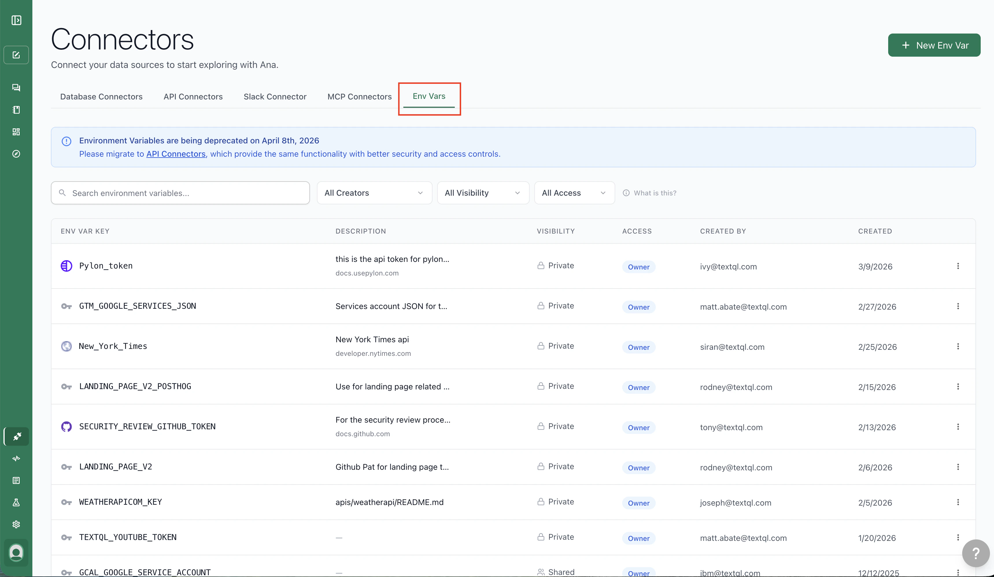Open row menu for TEXTQL_YOUTUBE_TOKEN
This screenshot has width=994, height=577.
(958, 538)
